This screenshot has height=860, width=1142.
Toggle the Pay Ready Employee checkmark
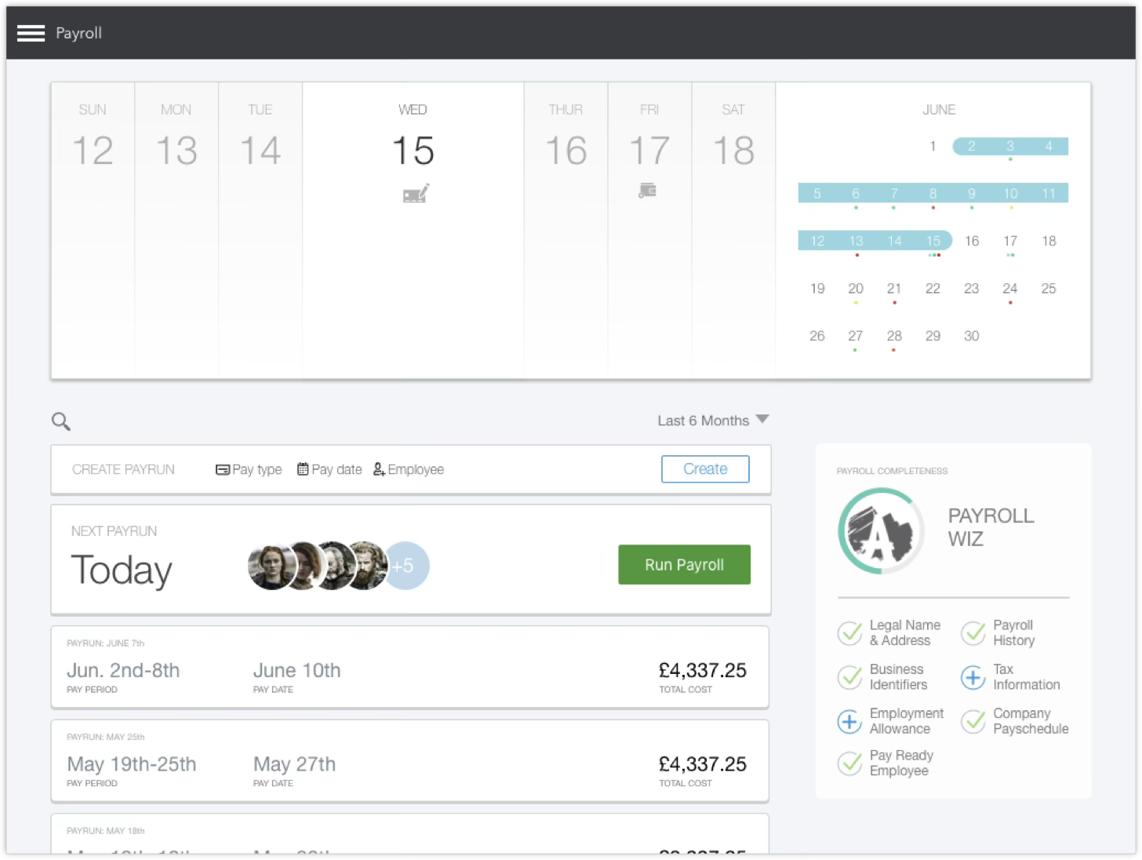[x=849, y=763]
